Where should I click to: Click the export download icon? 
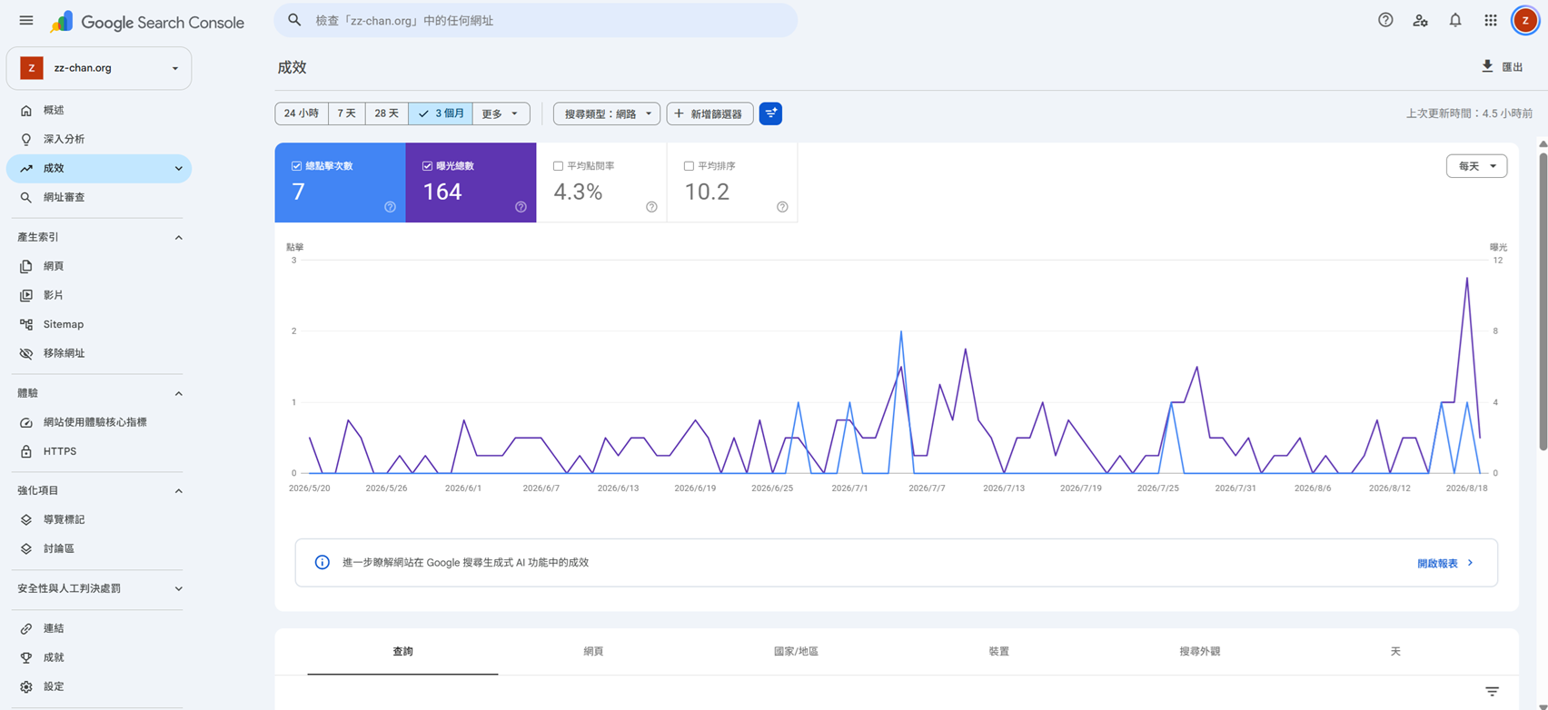(1487, 66)
